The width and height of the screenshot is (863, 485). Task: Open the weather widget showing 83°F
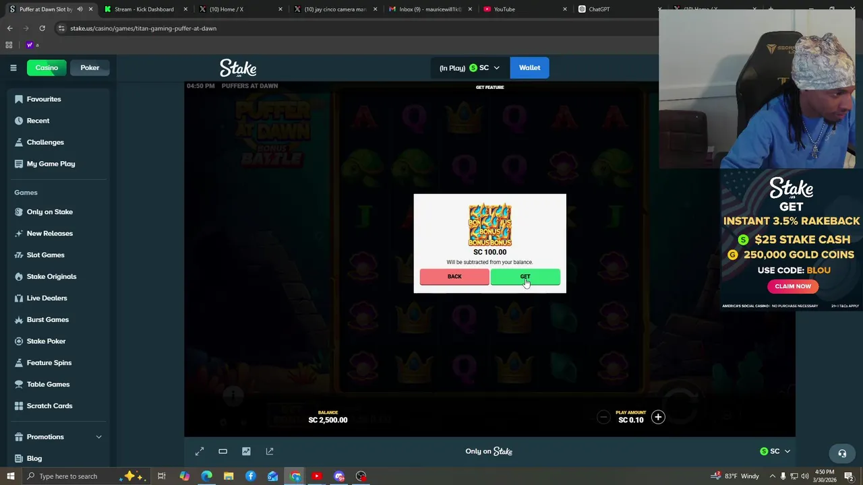click(735, 476)
